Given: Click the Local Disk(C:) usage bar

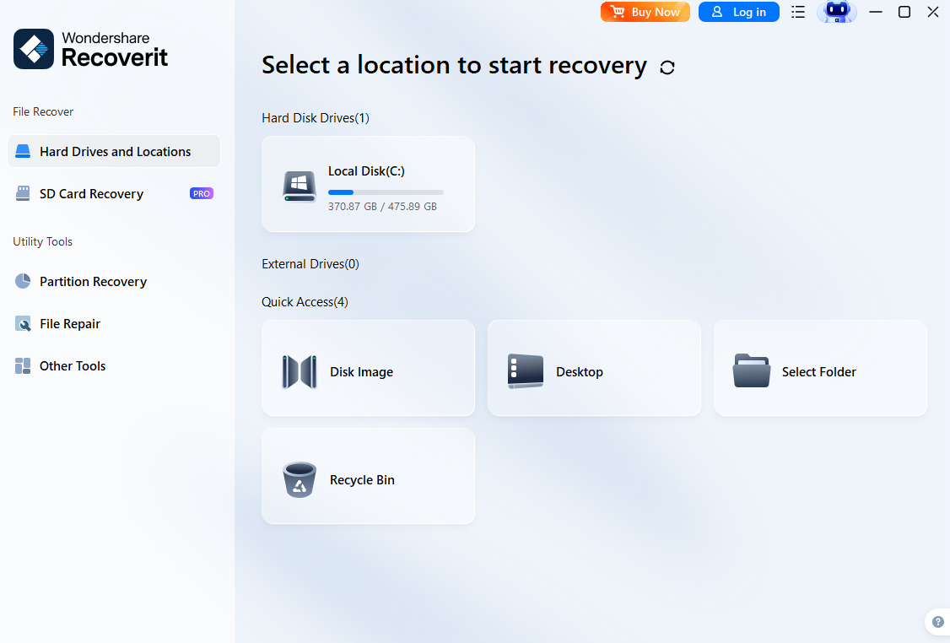Looking at the screenshot, I should (x=386, y=192).
